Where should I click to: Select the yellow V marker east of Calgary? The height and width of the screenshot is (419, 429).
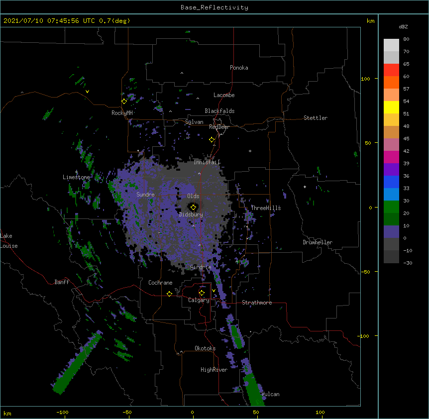pyautogui.click(x=214, y=291)
